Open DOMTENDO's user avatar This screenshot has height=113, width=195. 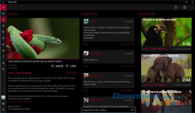pos(86,54)
